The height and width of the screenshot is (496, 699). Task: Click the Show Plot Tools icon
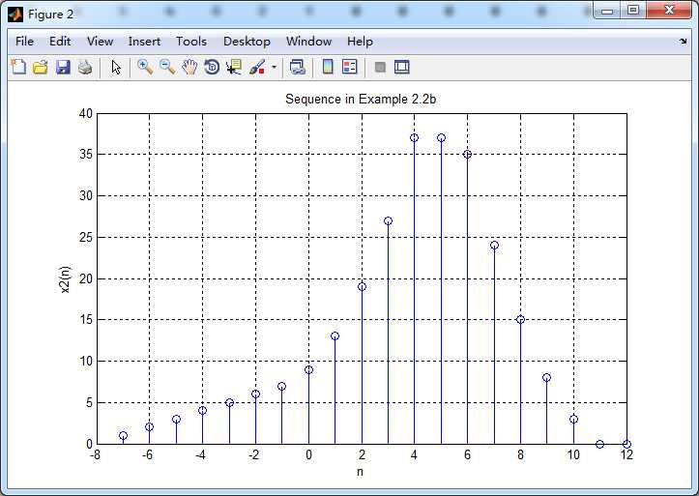[x=401, y=68]
